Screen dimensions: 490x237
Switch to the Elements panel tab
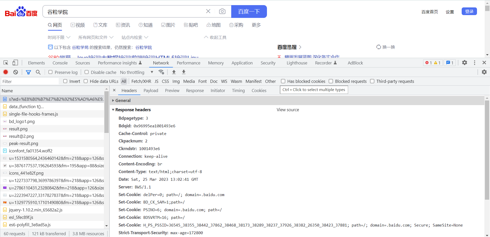point(36,63)
